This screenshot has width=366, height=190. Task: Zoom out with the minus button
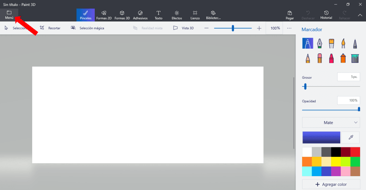click(x=206, y=28)
